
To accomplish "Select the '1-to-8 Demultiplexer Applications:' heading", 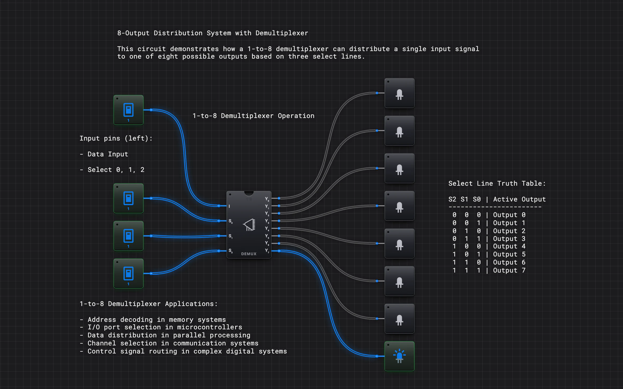I will (148, 304).
